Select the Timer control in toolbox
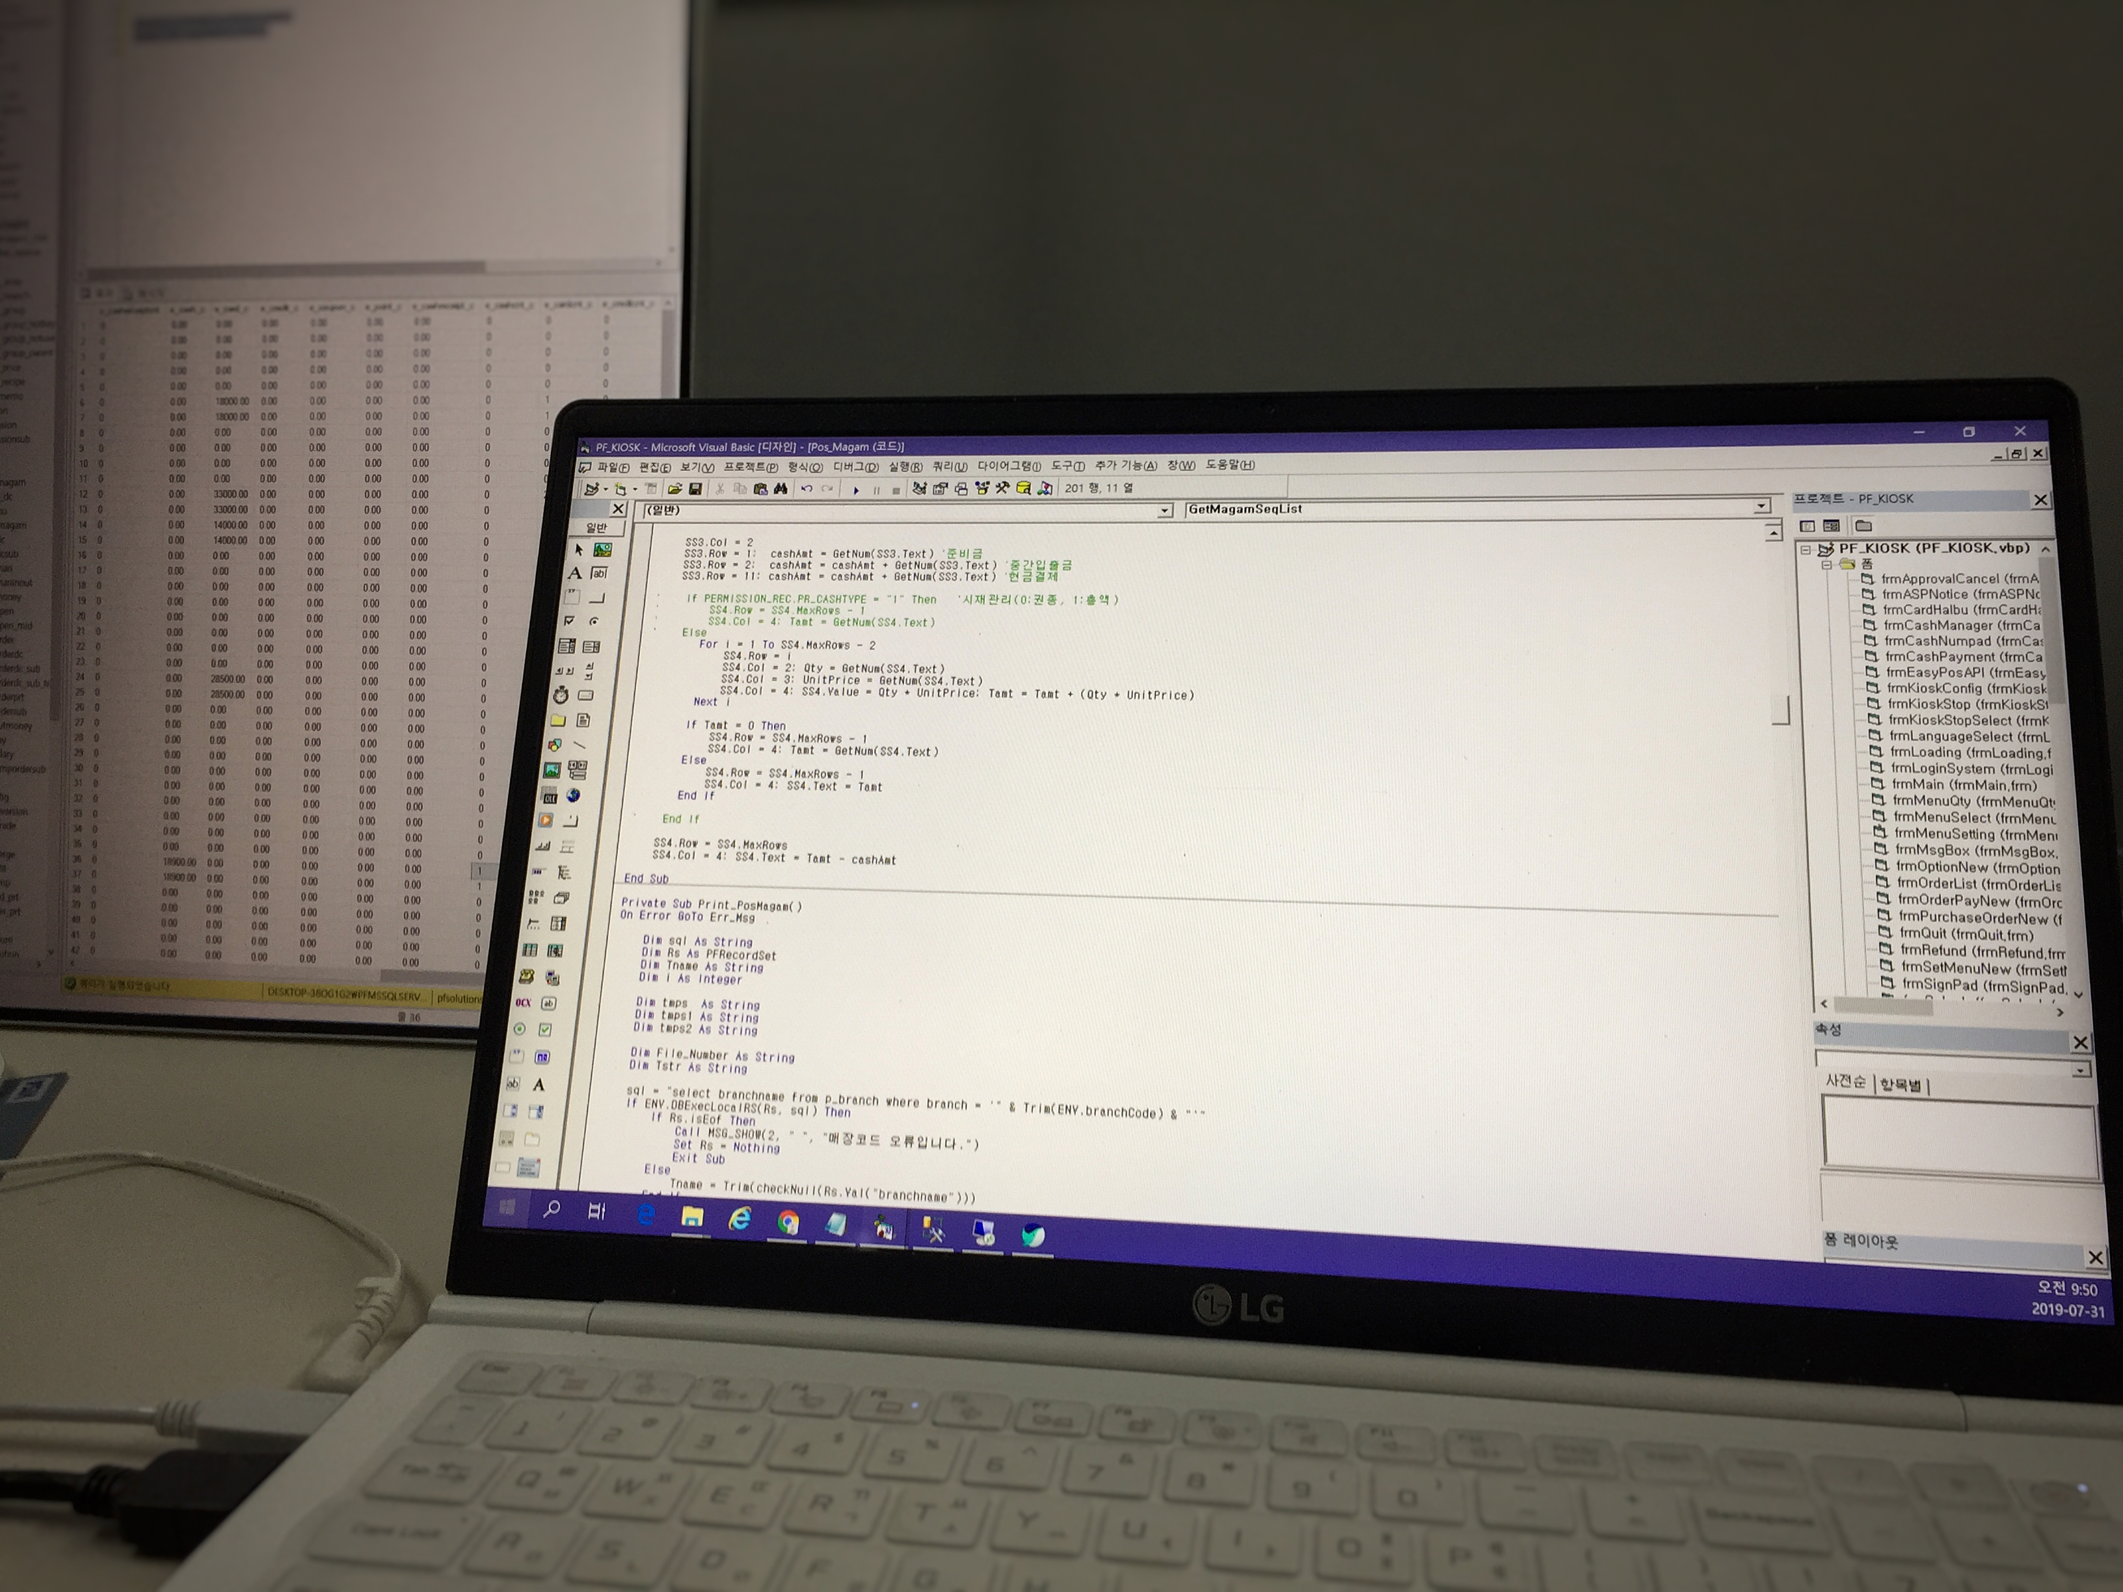The image size is (2123, 1592). [561, 695]
